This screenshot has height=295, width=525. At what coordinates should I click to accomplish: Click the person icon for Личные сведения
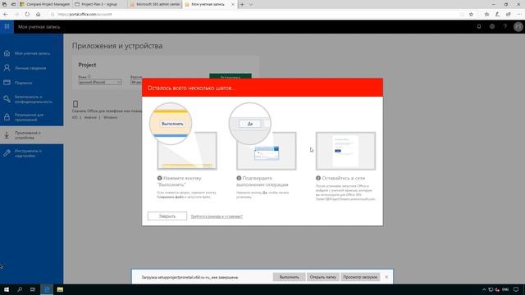pos(7,68)
